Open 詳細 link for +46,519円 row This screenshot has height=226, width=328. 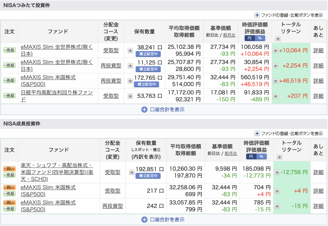tap(318, 81)
